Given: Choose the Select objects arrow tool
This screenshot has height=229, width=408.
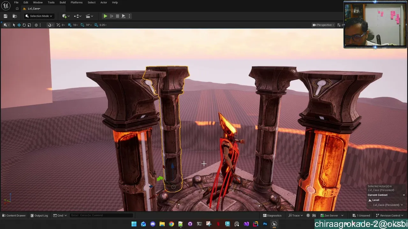Looking at the screenshot, I should click(x=14, y=25).
